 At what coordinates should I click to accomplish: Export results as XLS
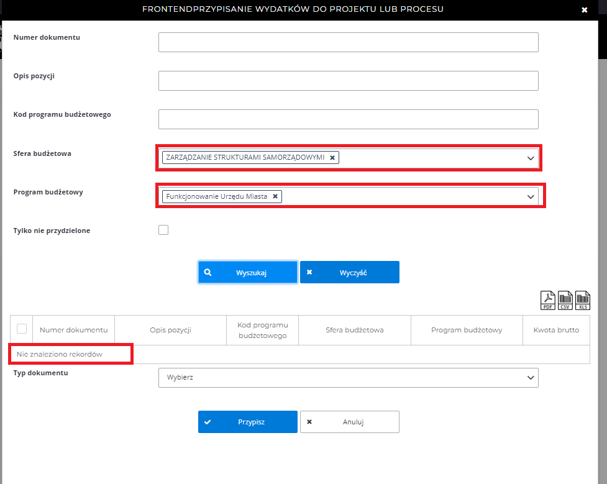[x=583, y=301]
